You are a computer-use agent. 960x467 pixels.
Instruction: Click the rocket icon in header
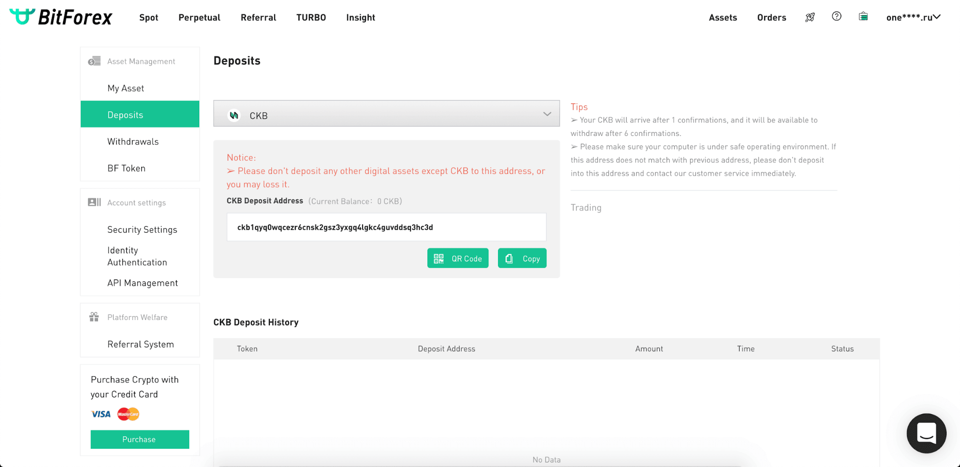810,17
